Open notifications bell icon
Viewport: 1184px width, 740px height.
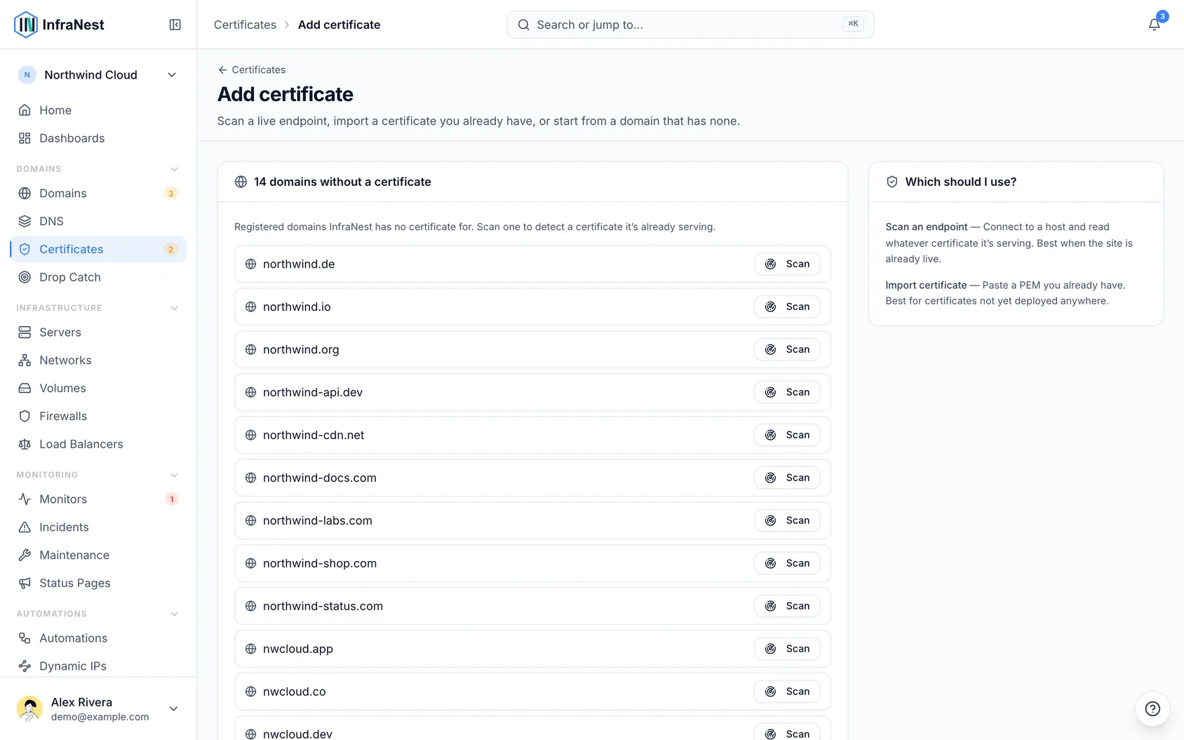click(1154, 25)
